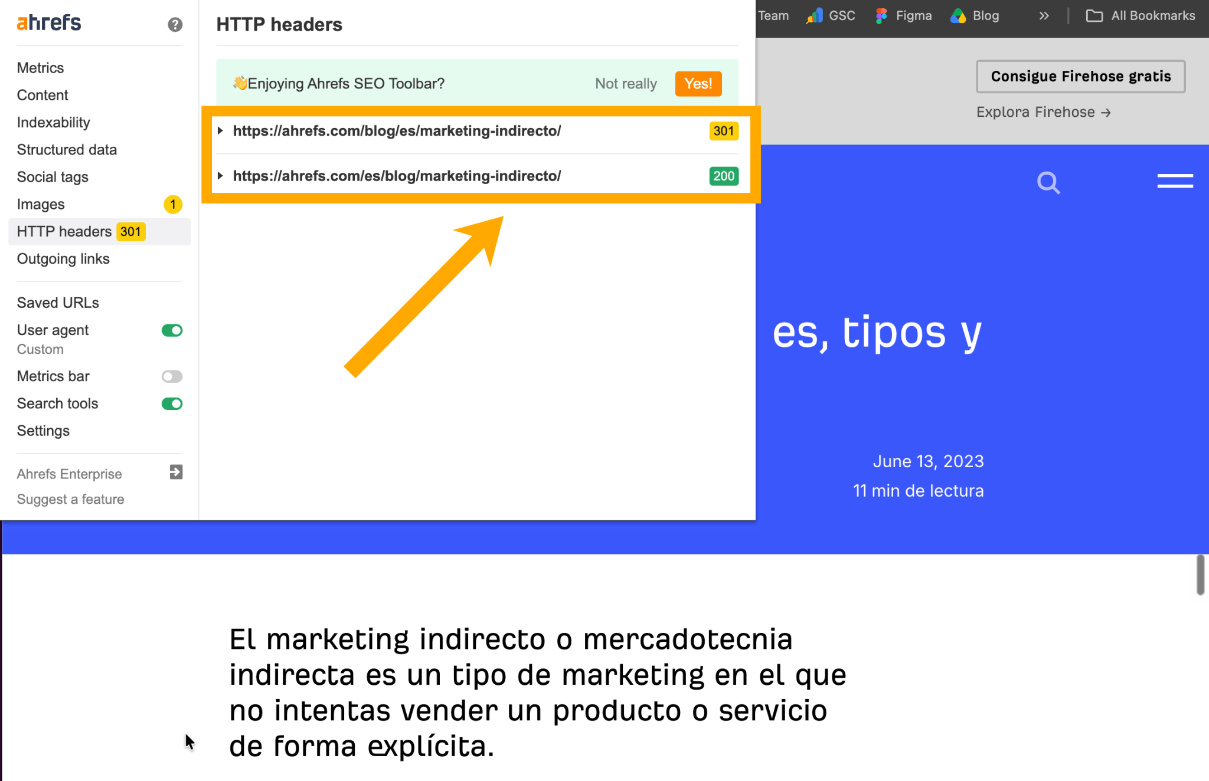Click the Suggest a feature link
Image resolution: width=1209 pixels, height=781 pixels.
pyautogui.click(x=70, y=500)
